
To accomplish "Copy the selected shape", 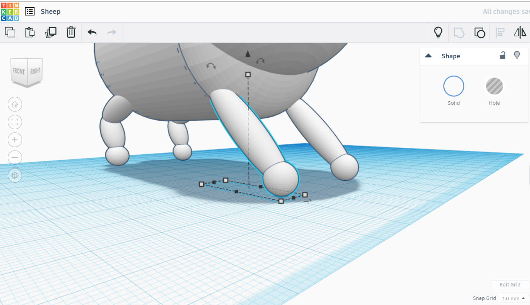I will pos(10,32).
